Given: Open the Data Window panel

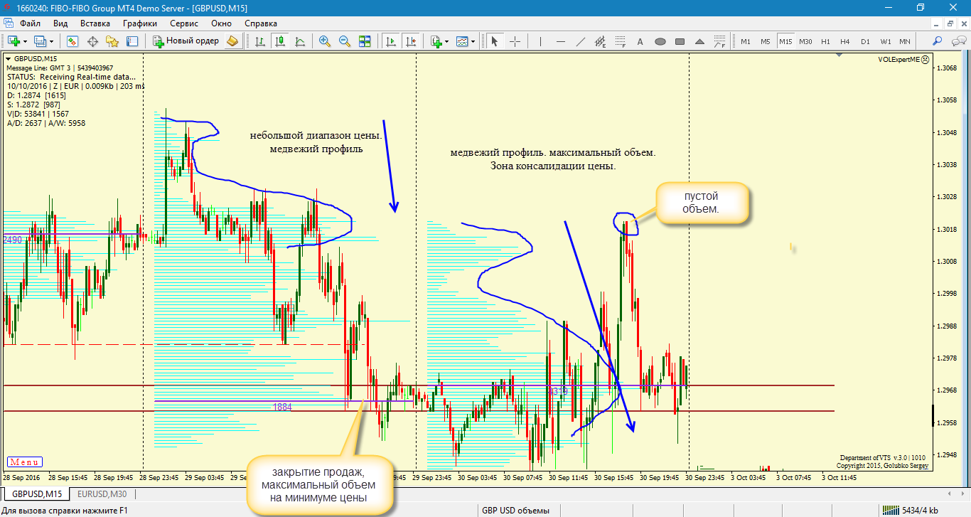Looking at the screenshot, I should click(x=92, y=41).
